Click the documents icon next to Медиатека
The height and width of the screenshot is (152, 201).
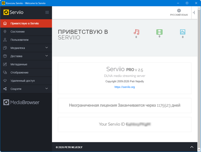pyautogui.click(x=5, y=48)
